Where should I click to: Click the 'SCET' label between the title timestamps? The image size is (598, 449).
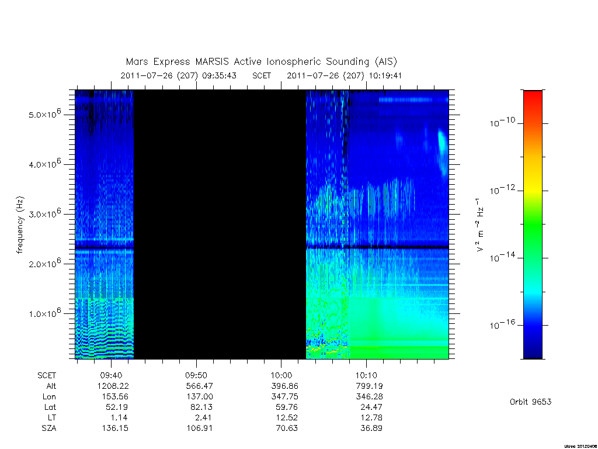(x=262, y=75)
